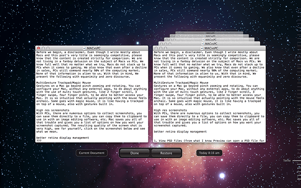The height and width of the screenshot is (188, 301).
Task: Select the Current Document label
Action: (92, 153)
